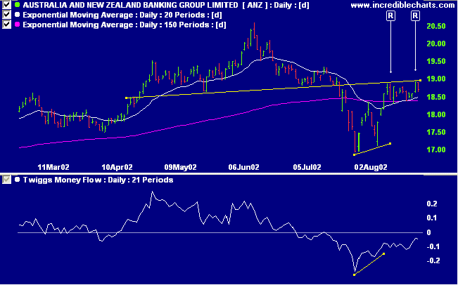458x285 pixels.
Task: Click the Twiggs Money Flow legend label
Action: point(98,180)
